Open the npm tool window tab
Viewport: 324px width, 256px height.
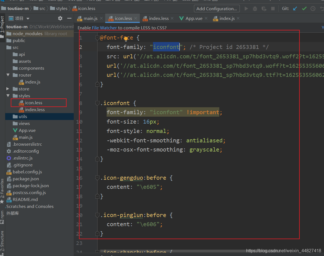click(2, 217)
